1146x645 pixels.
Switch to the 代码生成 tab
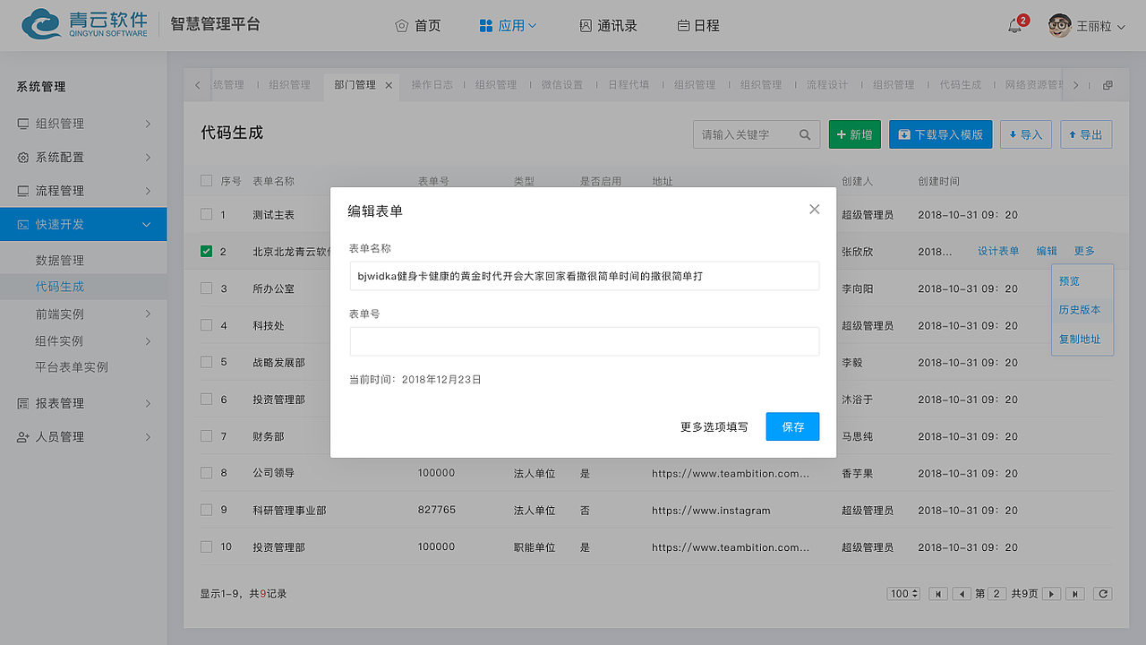point(961,85)
